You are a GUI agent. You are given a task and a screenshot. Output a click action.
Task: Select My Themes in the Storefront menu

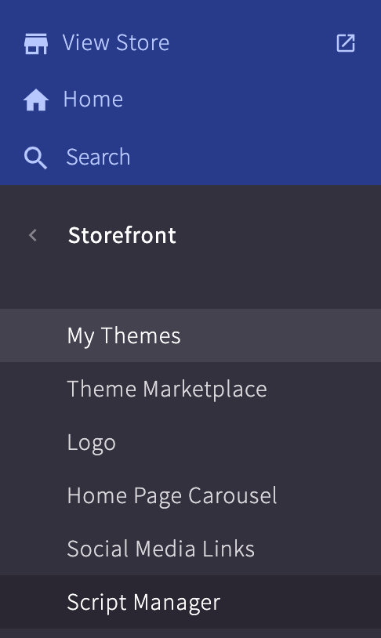point(124,336)
